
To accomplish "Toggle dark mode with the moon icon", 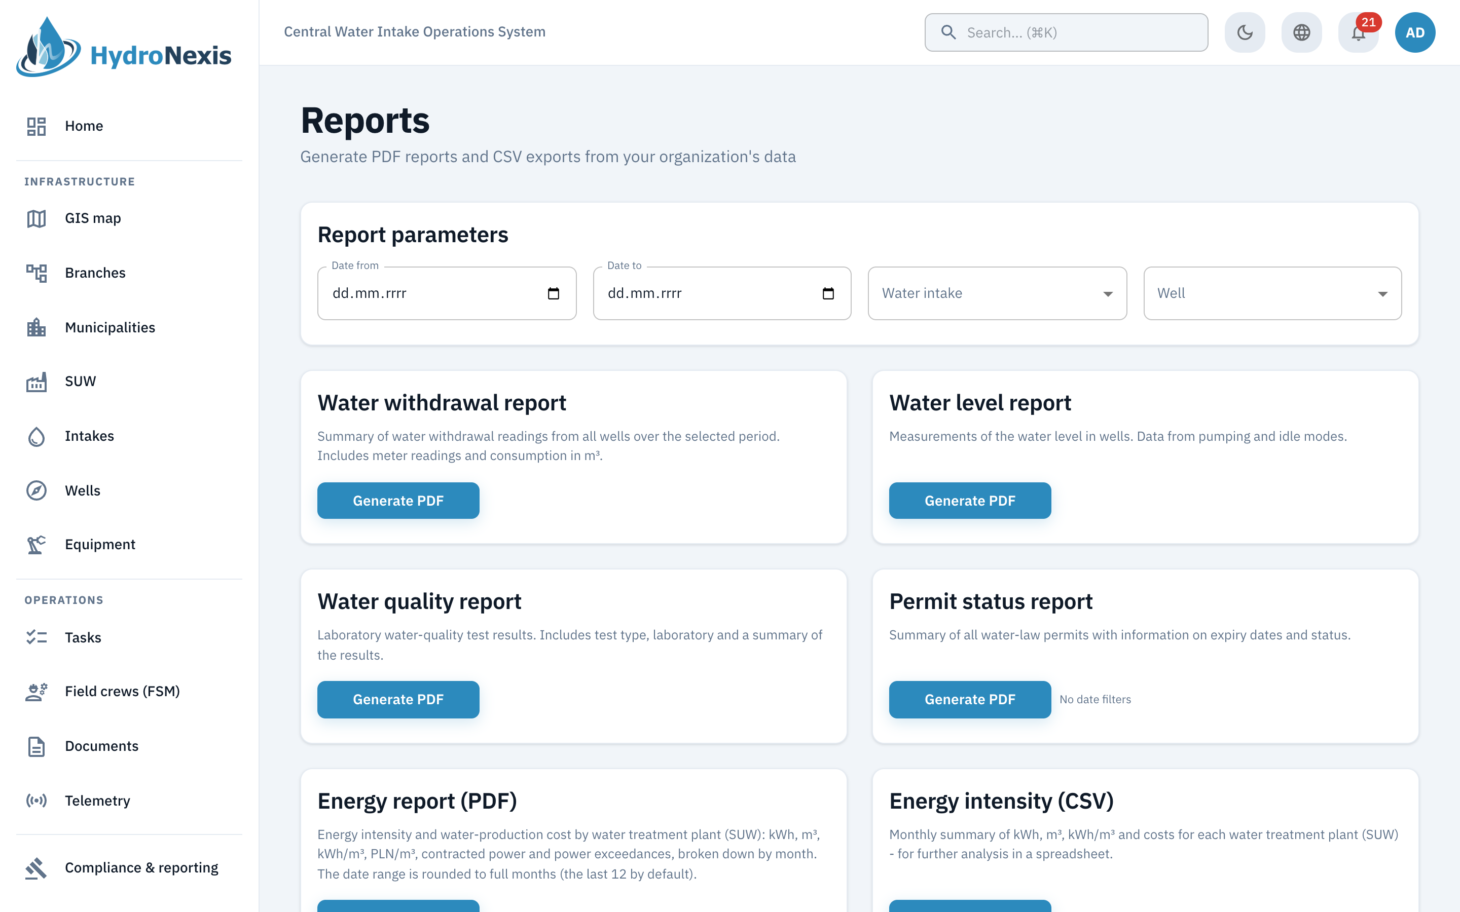I will pos(1245,32).
